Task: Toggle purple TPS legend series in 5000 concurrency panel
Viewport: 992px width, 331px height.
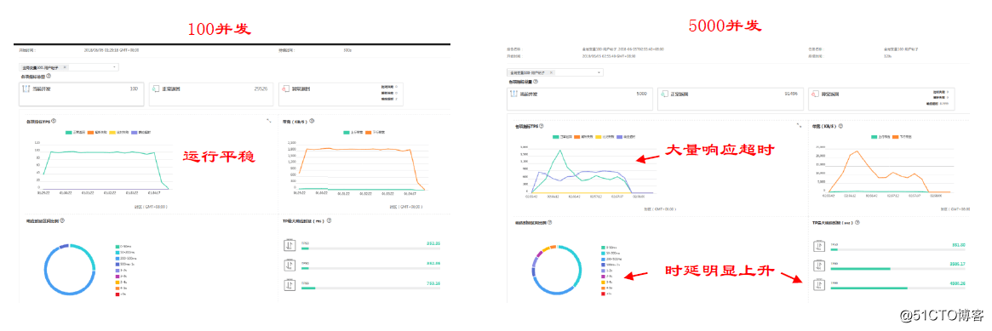Action: (x=626, y=137)
